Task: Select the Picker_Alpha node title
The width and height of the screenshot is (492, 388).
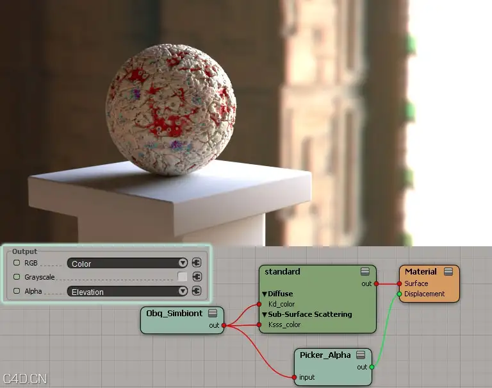Action: pos(325,355)
